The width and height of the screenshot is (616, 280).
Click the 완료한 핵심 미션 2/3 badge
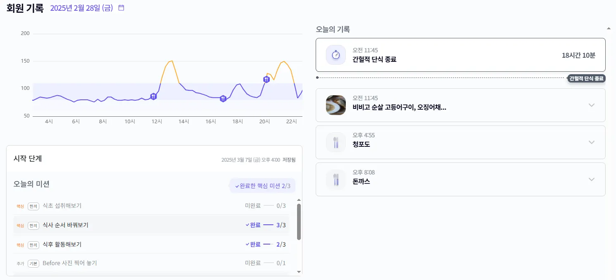pyautogui.click(x=263, y=186)
